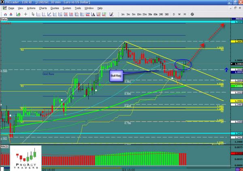Screen dimensions: 243x171
Task: Select the diagonal trendline tool
Action: 49,15
